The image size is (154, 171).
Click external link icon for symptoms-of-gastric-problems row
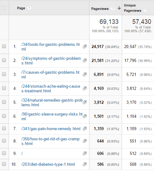85,60
